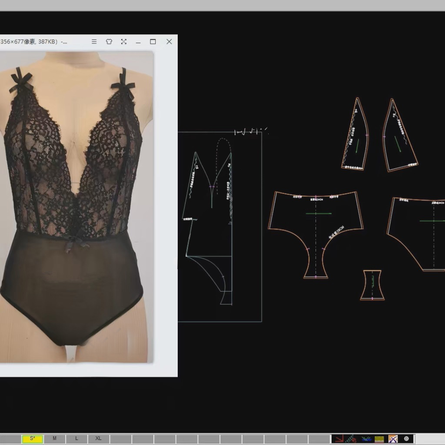Click the olive rectangle piece icon
The image size is (445, 445).
pyautogui.click(x=379, y=439)
